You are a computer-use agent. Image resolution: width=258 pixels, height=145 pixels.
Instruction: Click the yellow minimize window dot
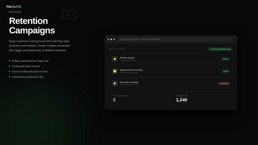pyautogui.click(x=111, y=39)
